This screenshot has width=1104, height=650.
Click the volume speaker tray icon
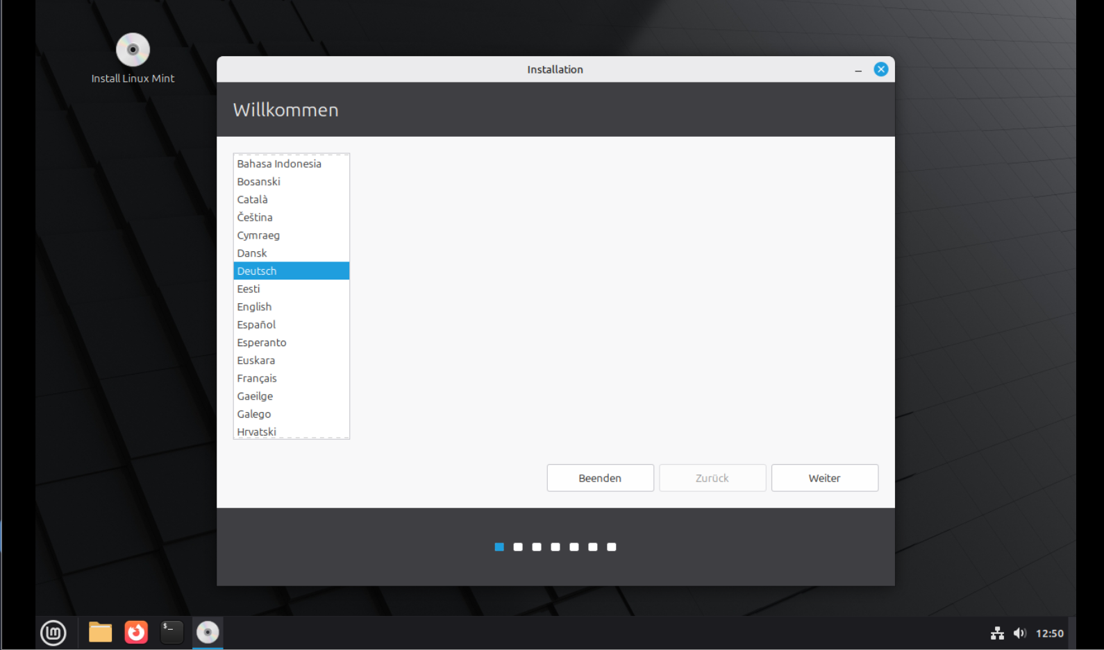[x=1019, y=633]
